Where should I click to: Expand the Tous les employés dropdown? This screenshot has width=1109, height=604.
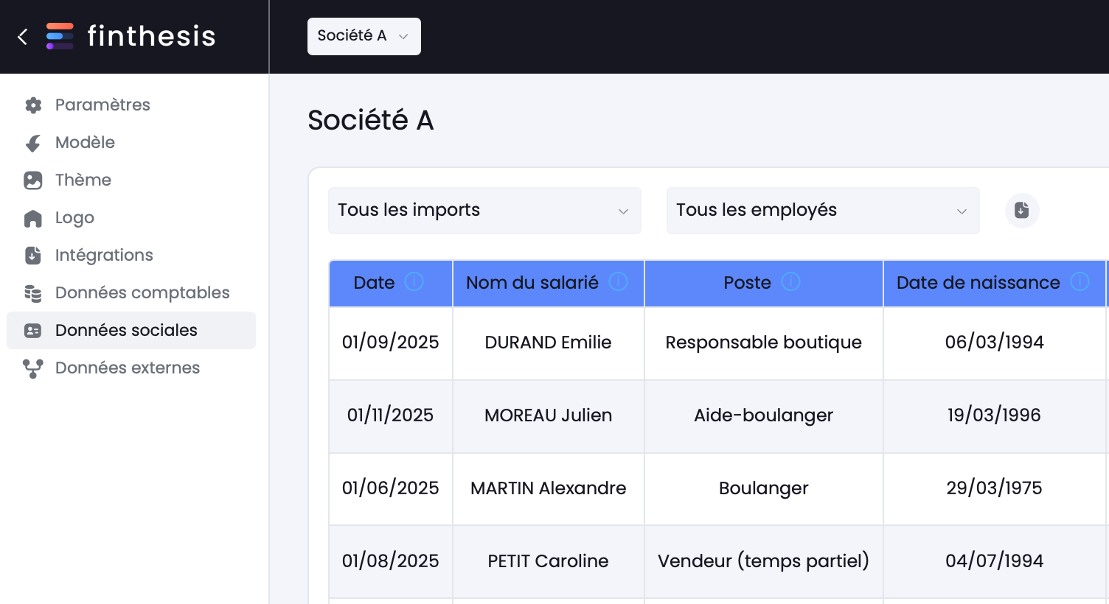[823, 211]
